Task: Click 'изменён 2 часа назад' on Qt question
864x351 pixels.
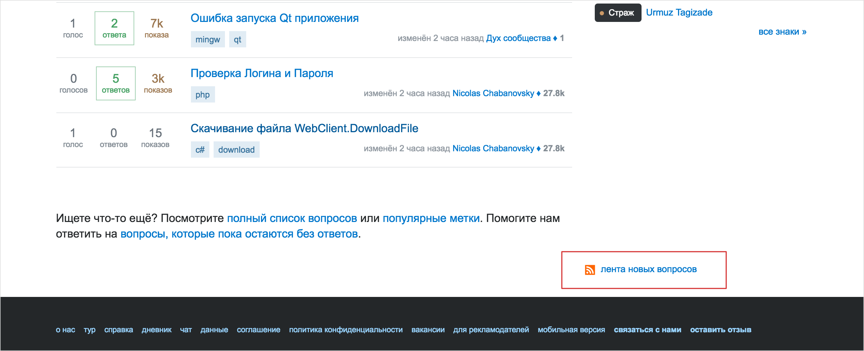Action: click(x=440, y=38)
